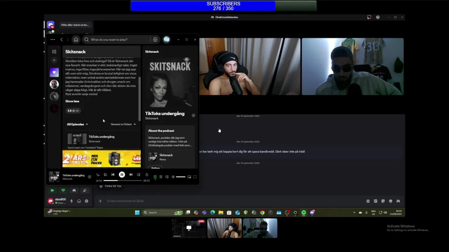The image size is (449, 252).
Task: Pause the podcast playback
Action: [122, 175]
